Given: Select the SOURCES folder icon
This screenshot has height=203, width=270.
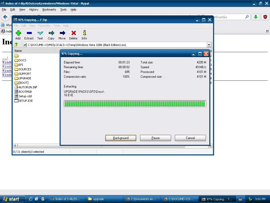Looking at the screenshot, I should point(16,69).
